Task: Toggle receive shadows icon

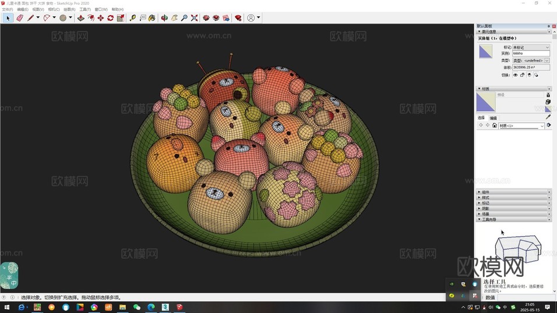Action: coord(529,75)
